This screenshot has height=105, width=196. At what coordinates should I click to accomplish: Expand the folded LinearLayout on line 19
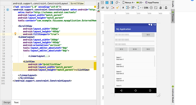click(x=12, y=56)
